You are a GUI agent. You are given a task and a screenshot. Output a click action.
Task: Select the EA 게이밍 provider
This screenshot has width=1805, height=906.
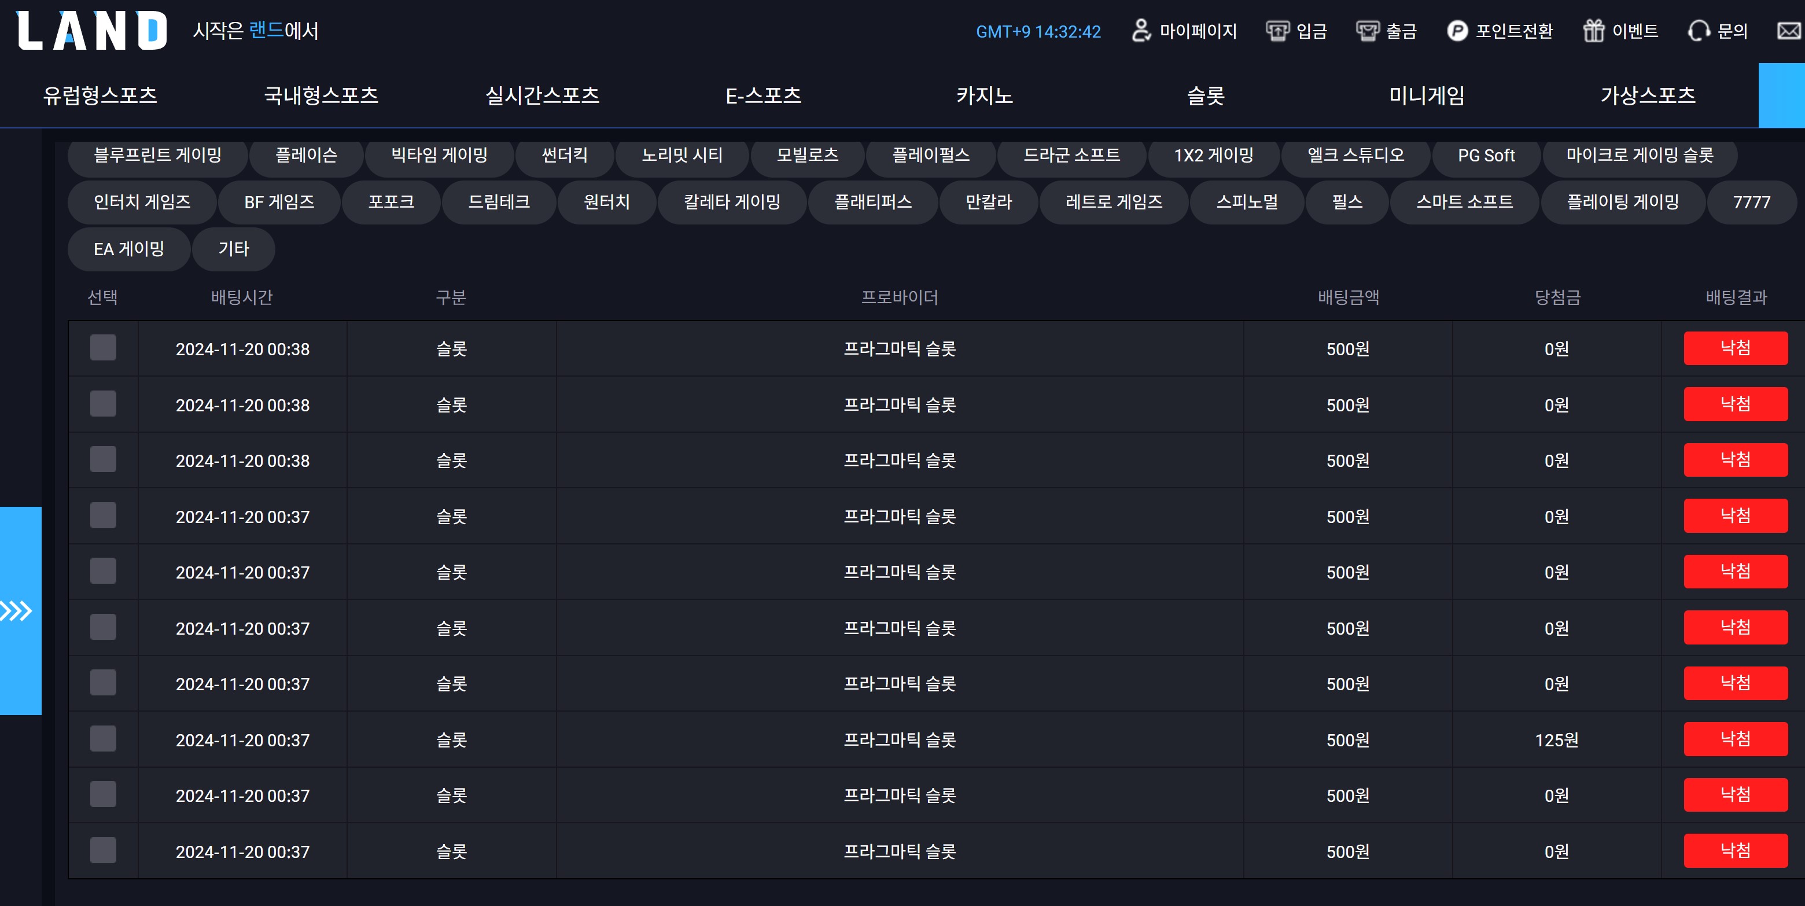click(x=129, y=249)
